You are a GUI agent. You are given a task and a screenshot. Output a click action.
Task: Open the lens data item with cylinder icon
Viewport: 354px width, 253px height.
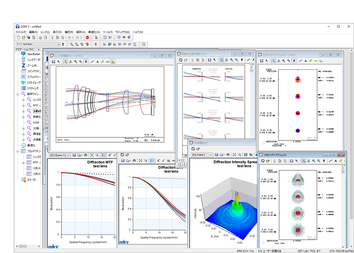(x=31, y=60)
